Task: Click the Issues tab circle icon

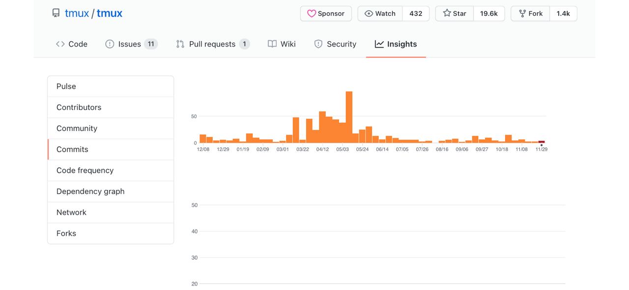Action: pos(110,44)
